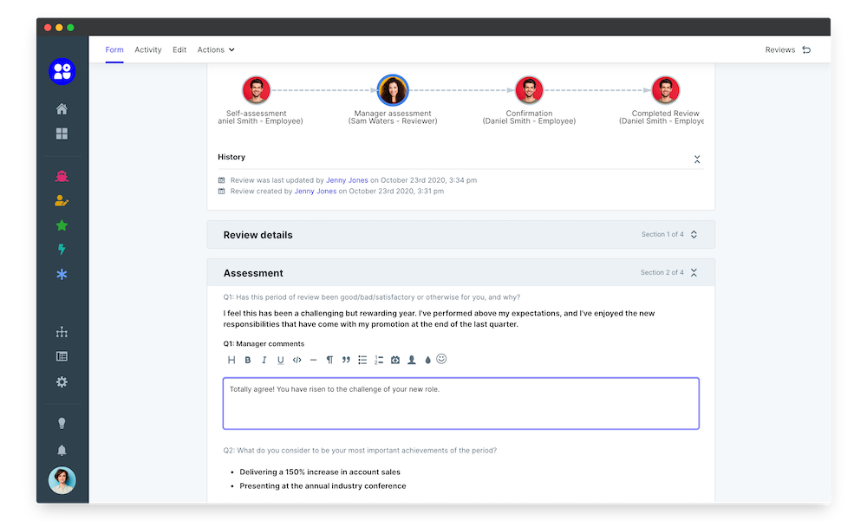Open the teal lightning bolt icon
Image resolution: width=867 pixels, height=521 pixels.
click(x=62, y=250)
